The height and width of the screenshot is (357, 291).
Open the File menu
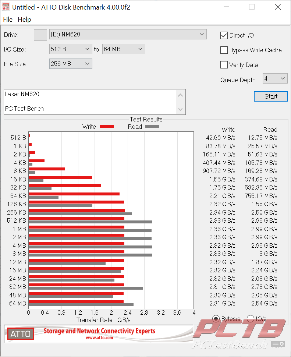[7, 20]
